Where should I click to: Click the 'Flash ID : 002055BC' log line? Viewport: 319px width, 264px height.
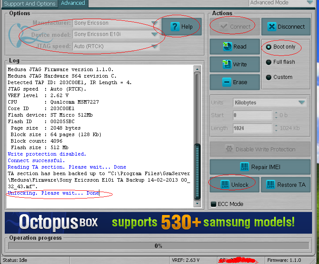pyautogui.click(x=41, y=121)
